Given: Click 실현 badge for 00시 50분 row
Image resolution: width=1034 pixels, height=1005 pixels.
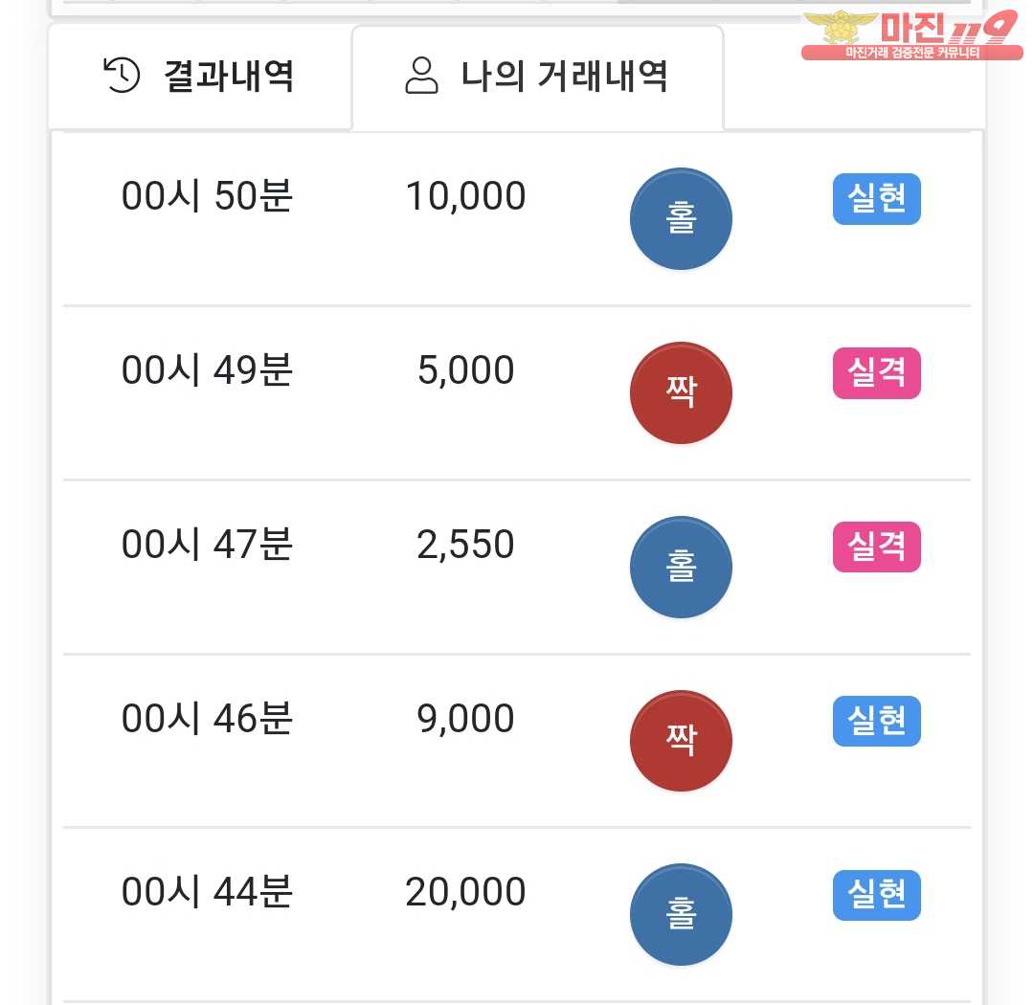Looking at the screenshot, I should [876, 199].
